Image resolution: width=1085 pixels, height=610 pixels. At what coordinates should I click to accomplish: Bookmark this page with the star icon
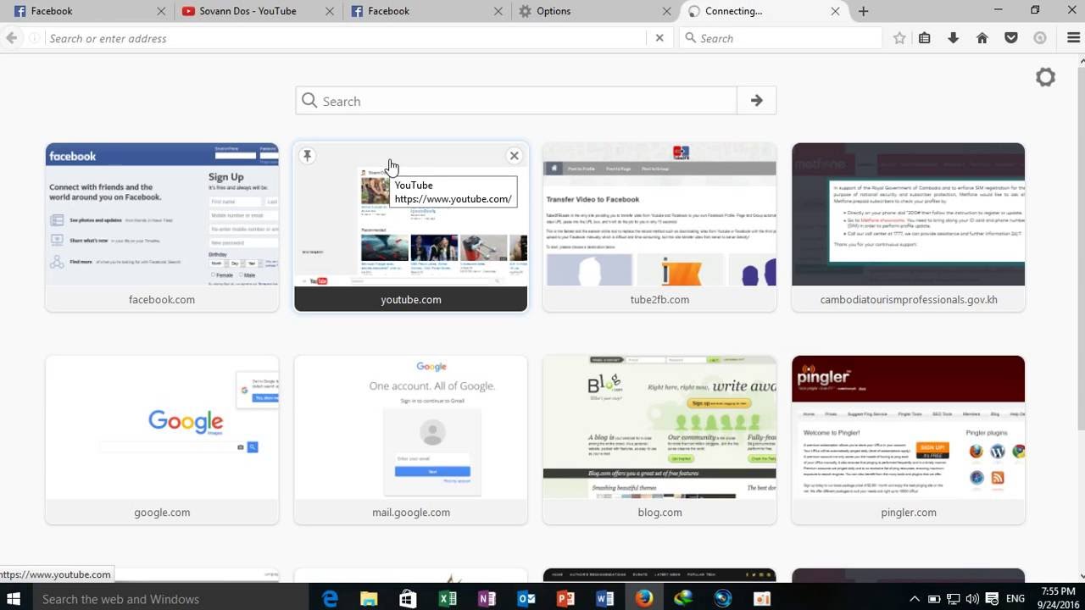click(x=899, y=38)
